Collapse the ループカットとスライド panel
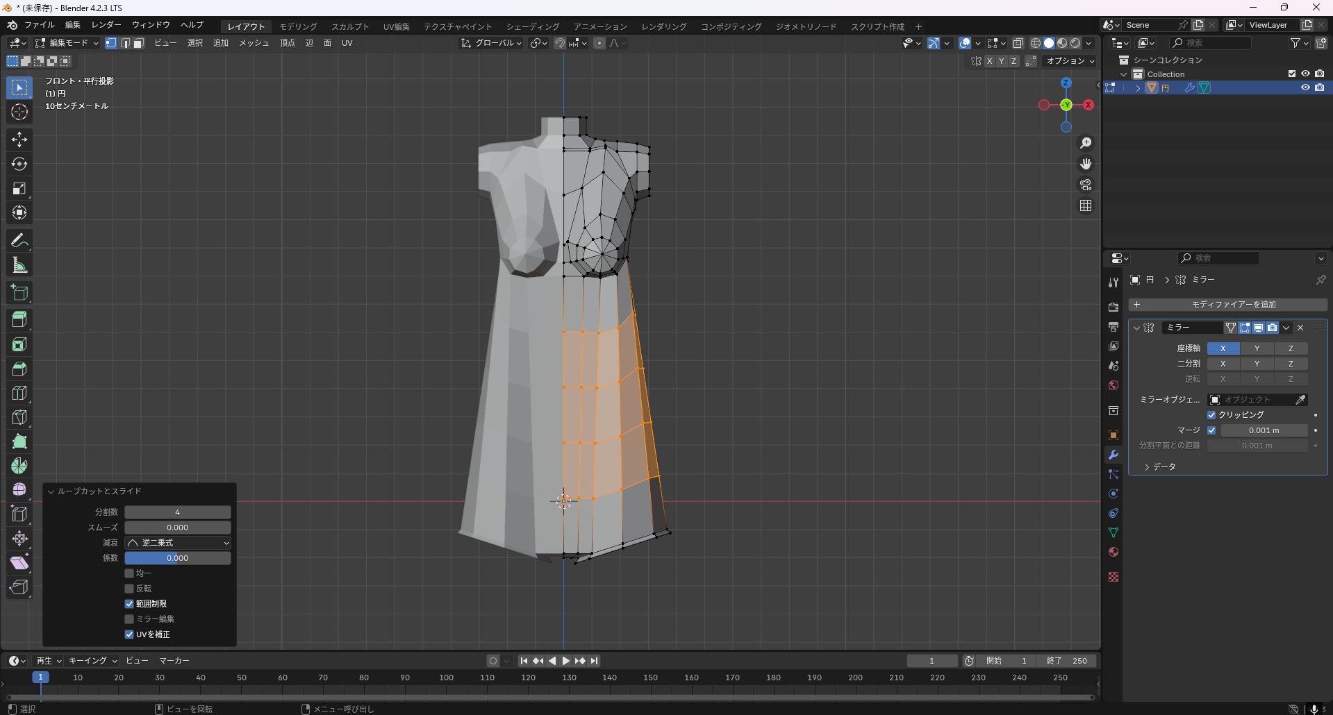The height and width of the screenshot is (715, 1333). point(51,491)
